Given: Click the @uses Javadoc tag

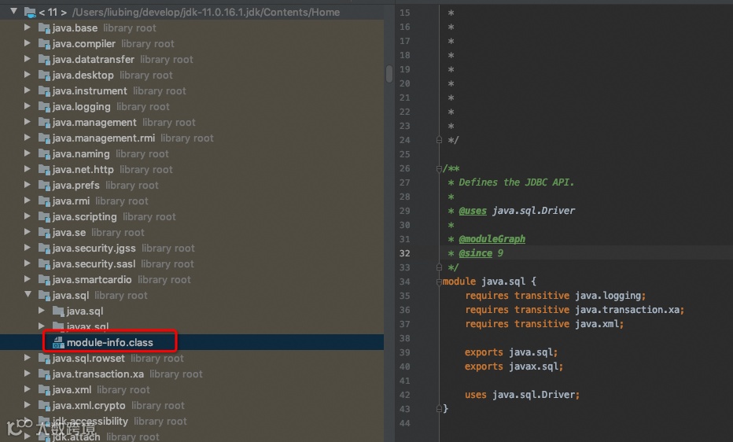Looking at the screenshot, I should point(473,211).
